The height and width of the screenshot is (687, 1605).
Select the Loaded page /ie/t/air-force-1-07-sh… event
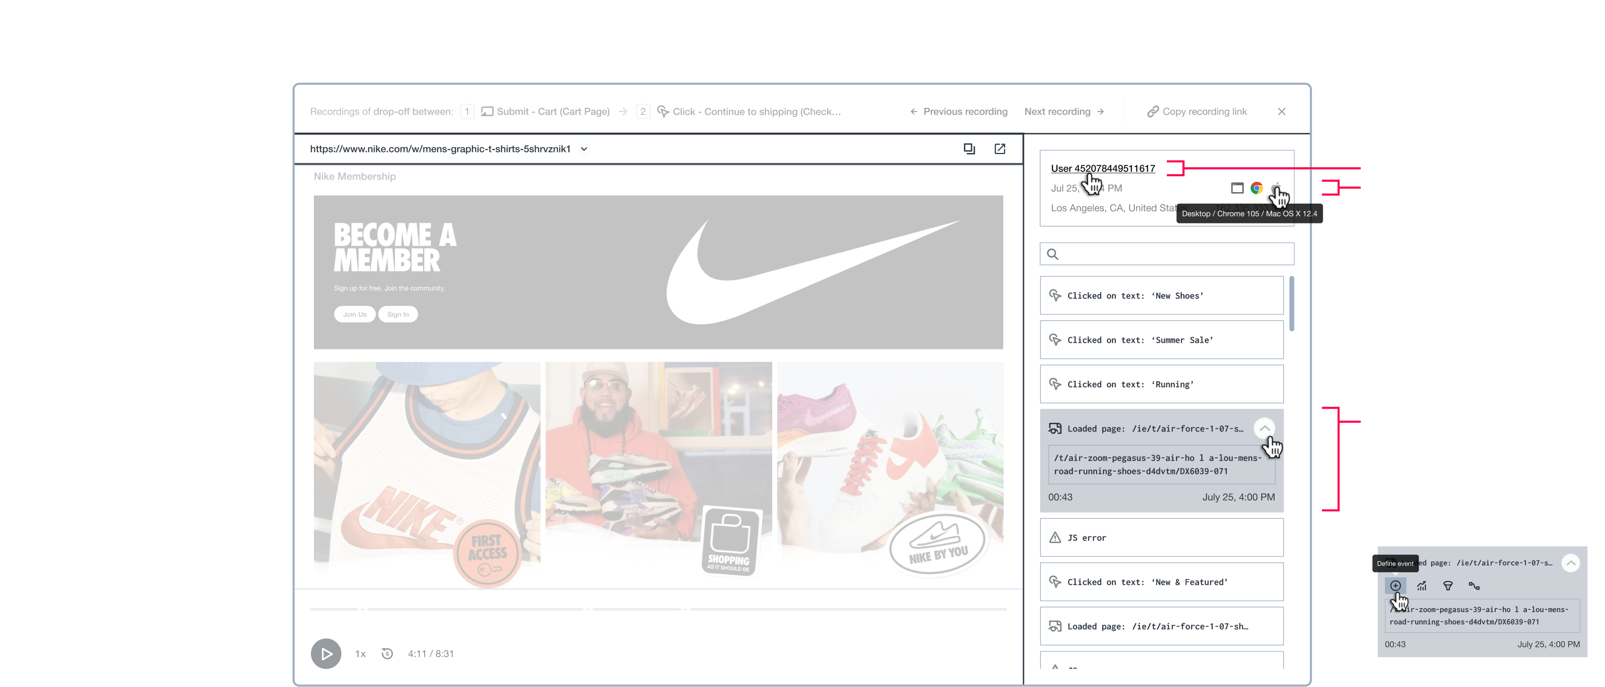1161,626
